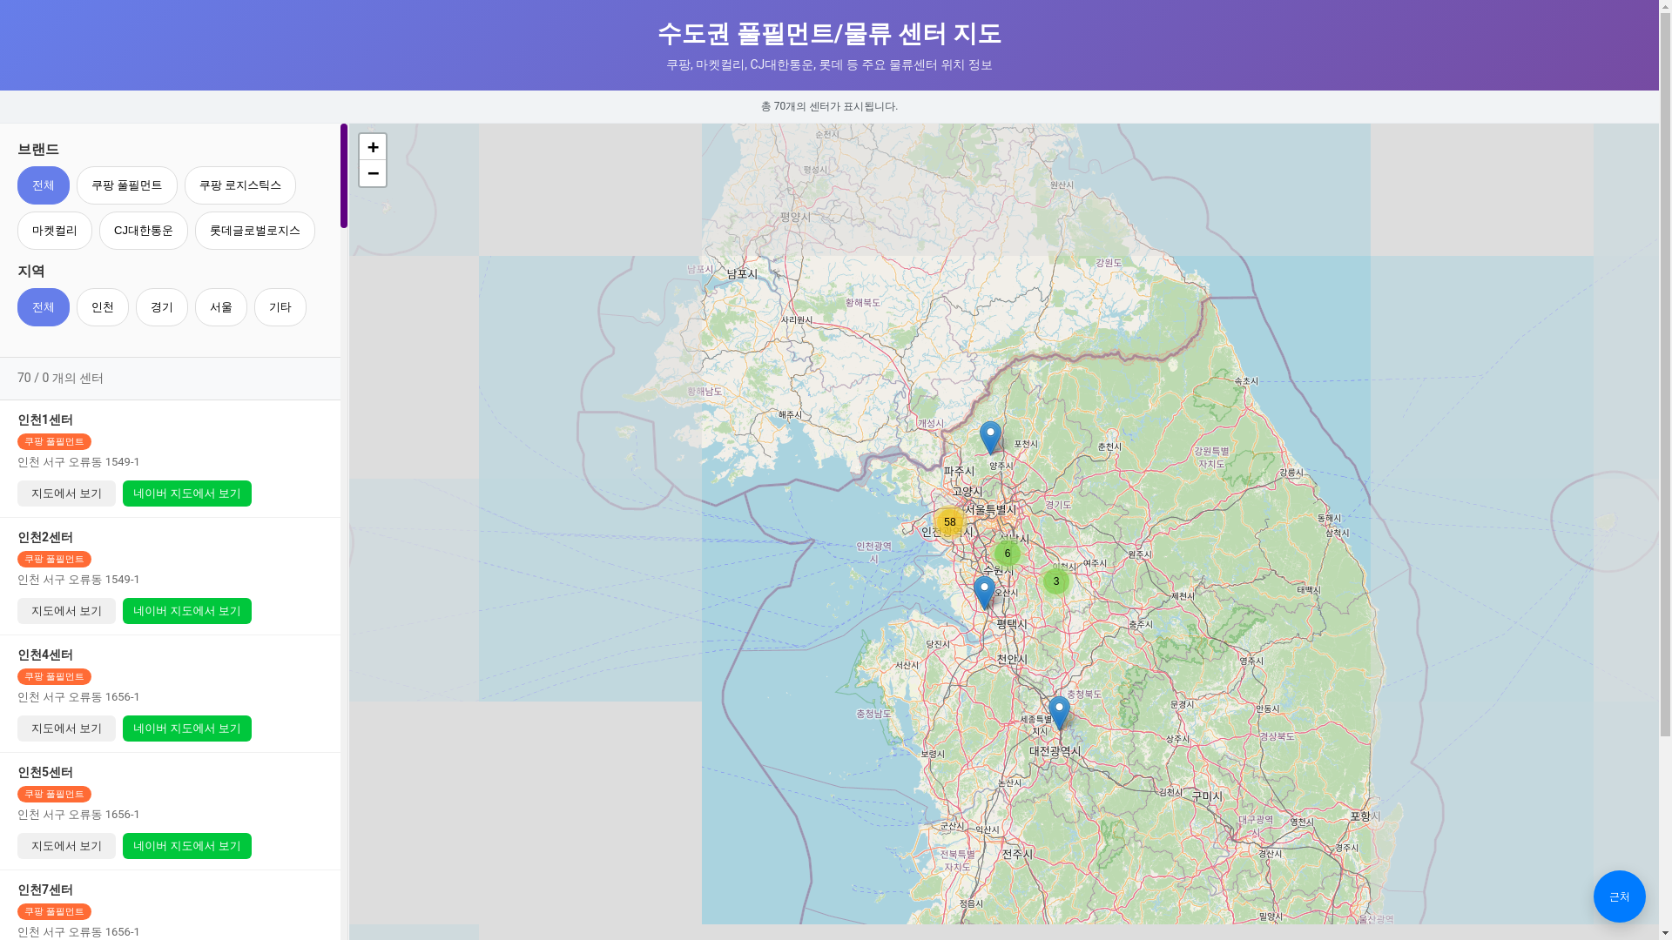Open 인천5센터 in Naver map
The image size is (1672, 940).
click(x=187, y=846)
